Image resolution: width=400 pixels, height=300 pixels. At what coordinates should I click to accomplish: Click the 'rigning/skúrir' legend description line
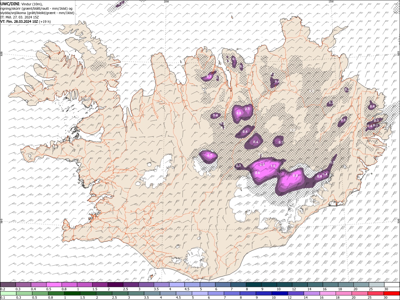point(37,8)
